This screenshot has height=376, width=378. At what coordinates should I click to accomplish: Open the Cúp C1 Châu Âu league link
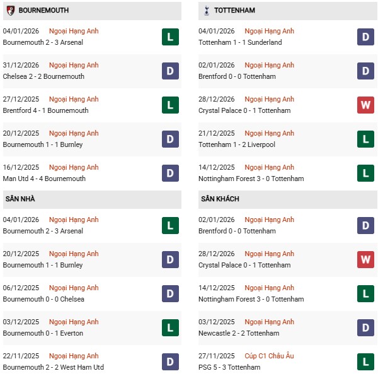pos(269,356)
